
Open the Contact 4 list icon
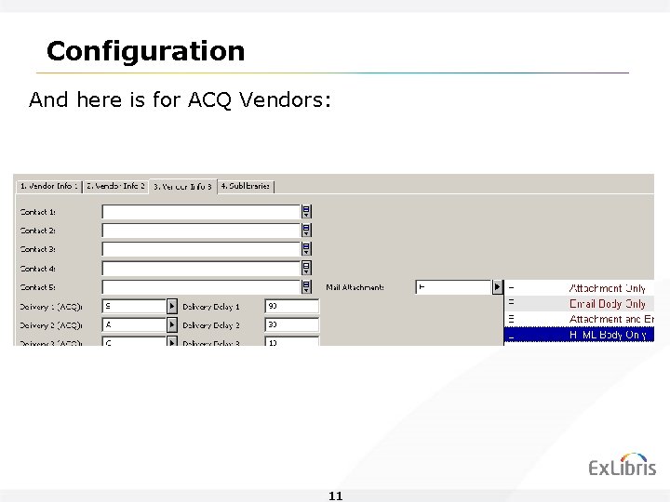tap(306, 269)
